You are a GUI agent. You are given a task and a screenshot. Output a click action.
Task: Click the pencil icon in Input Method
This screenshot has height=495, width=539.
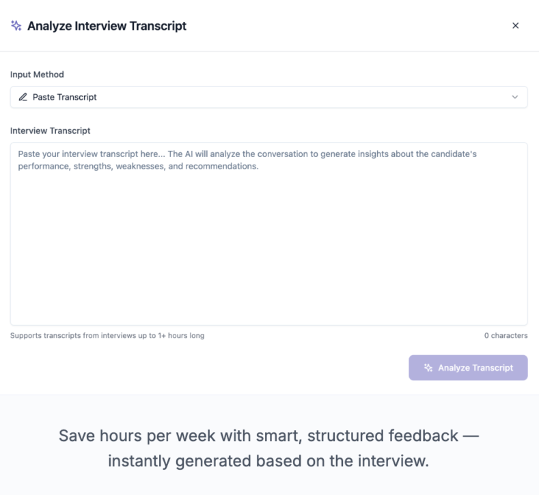click(x=23, y=97)
